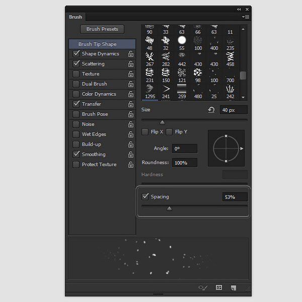Click the brush list scrollbar thumb
302x302 pixels.
coord(243,75)
